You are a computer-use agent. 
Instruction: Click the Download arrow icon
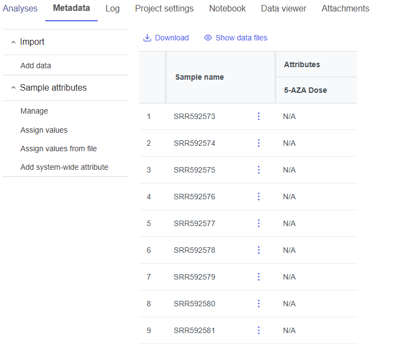[x=147, y=38]
